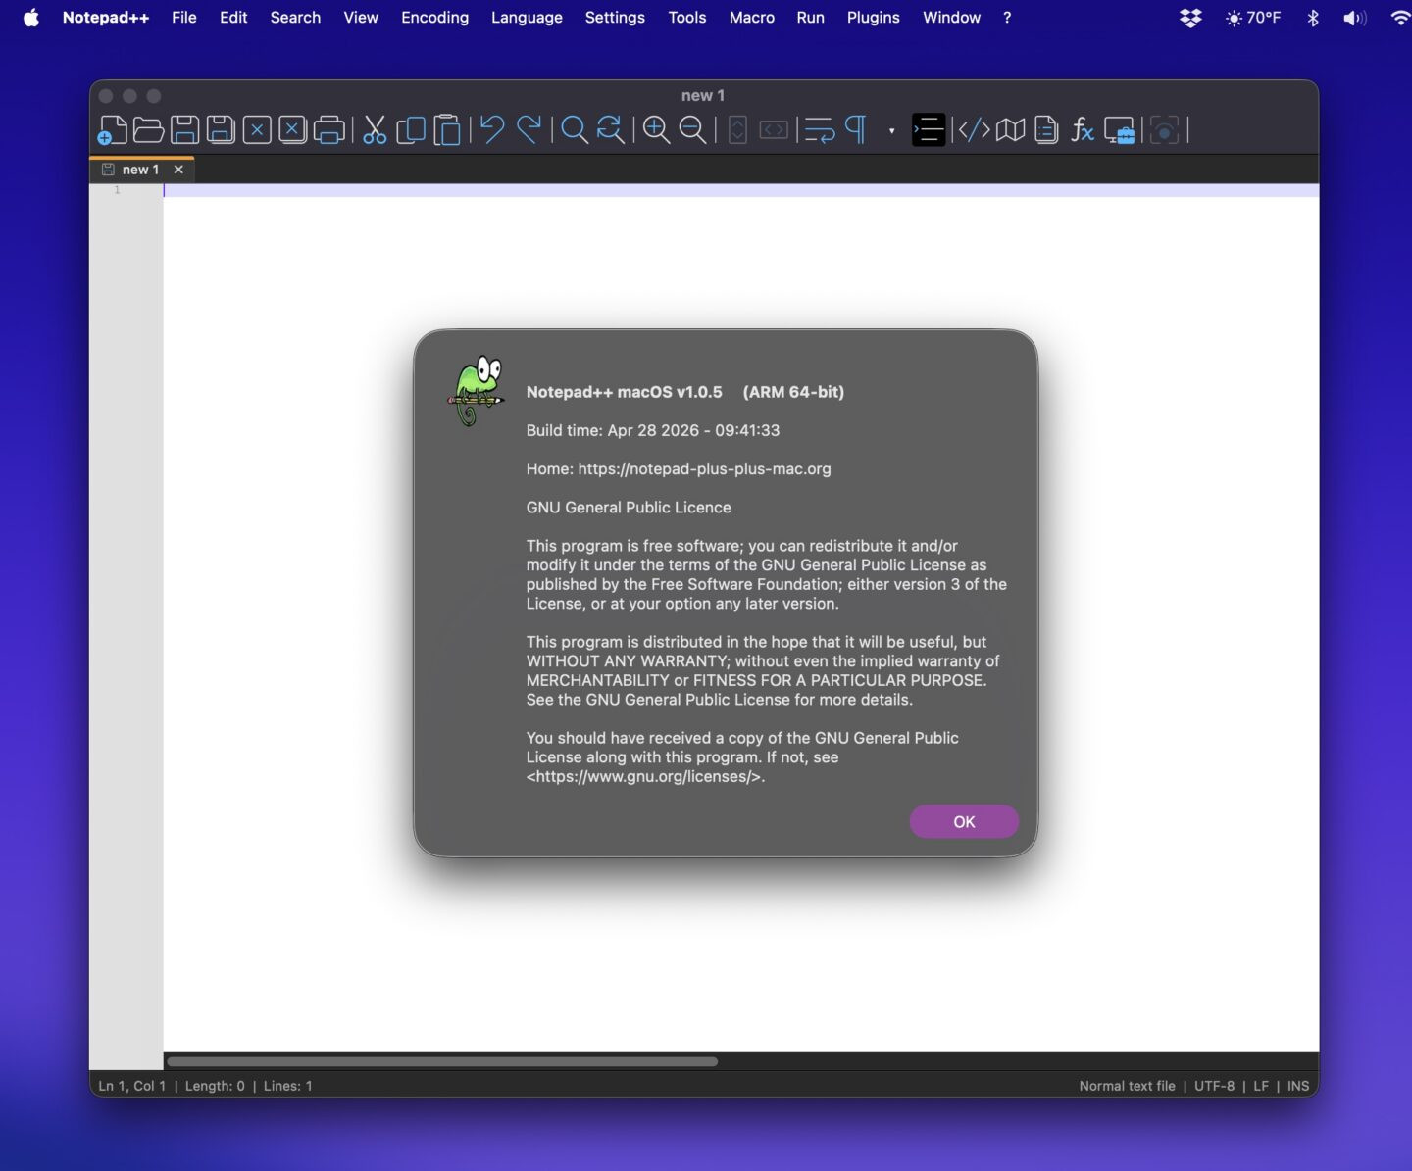Image resolution: width=1412 pixels, height=1171 pixels.
Task: Toggle word wrap from the toolbar
Action: (x=820, y=130)
